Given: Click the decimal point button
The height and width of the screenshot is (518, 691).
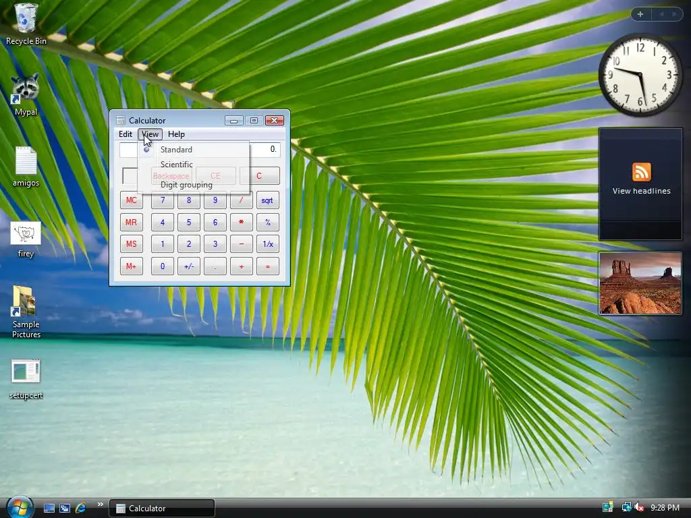Looking at the screenshot, I should (215, 266).
